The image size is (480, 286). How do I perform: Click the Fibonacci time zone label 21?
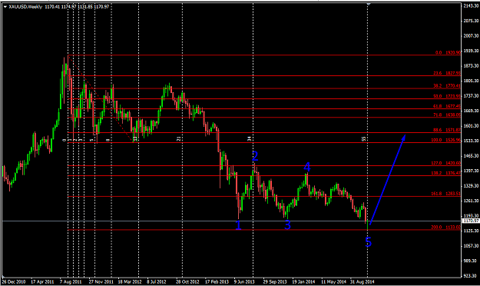179,139
